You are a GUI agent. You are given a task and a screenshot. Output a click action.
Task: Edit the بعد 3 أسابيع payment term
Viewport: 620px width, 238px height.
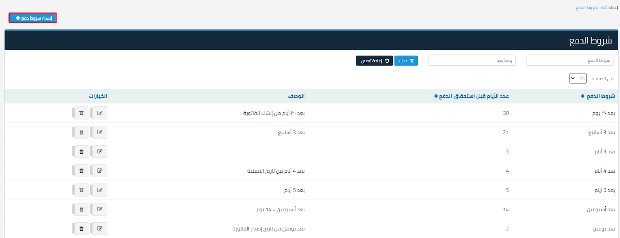(x=100, y=132)
